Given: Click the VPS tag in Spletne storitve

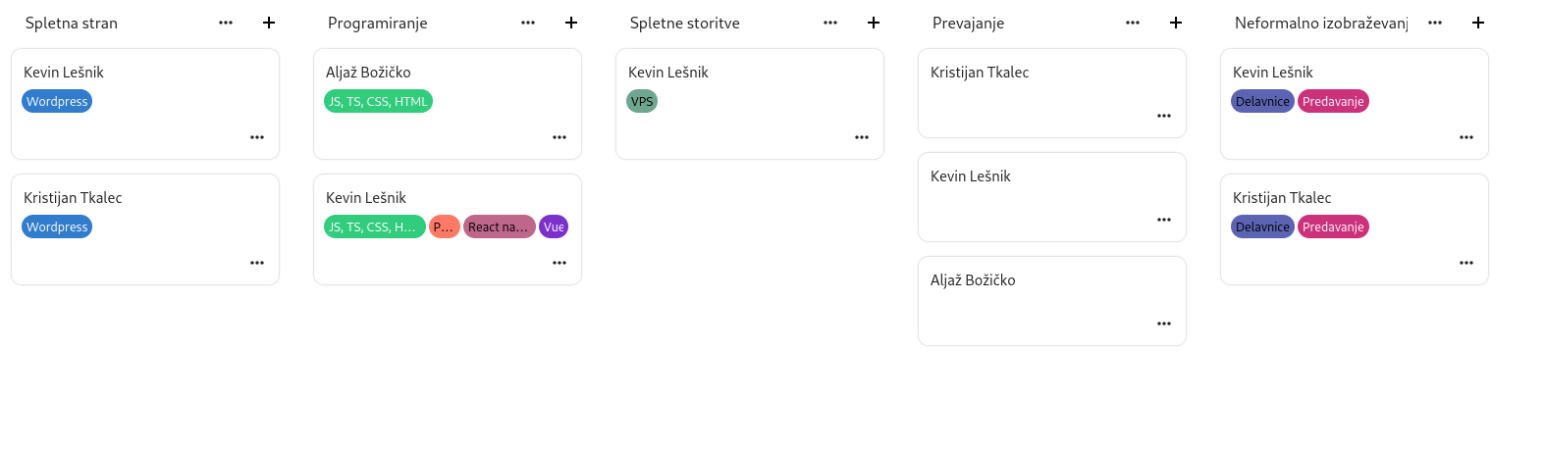Looking at the screenshot, I should click(642, 101).
